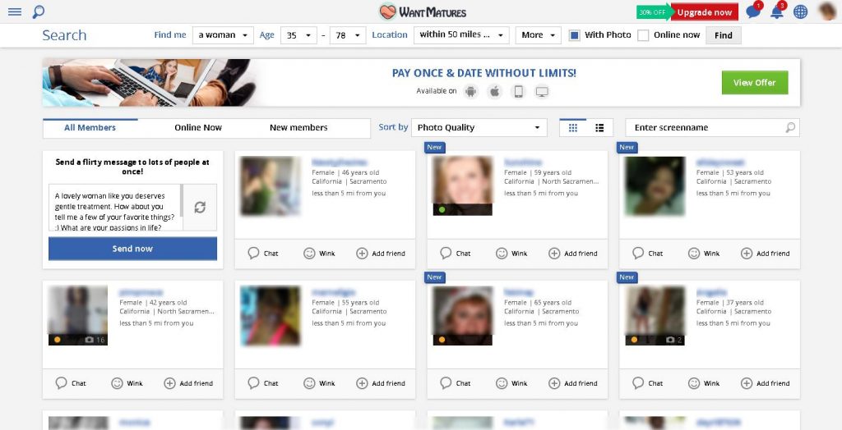The image size is (842, 430).
Task: Click the Find button
Action: (724, 35)
